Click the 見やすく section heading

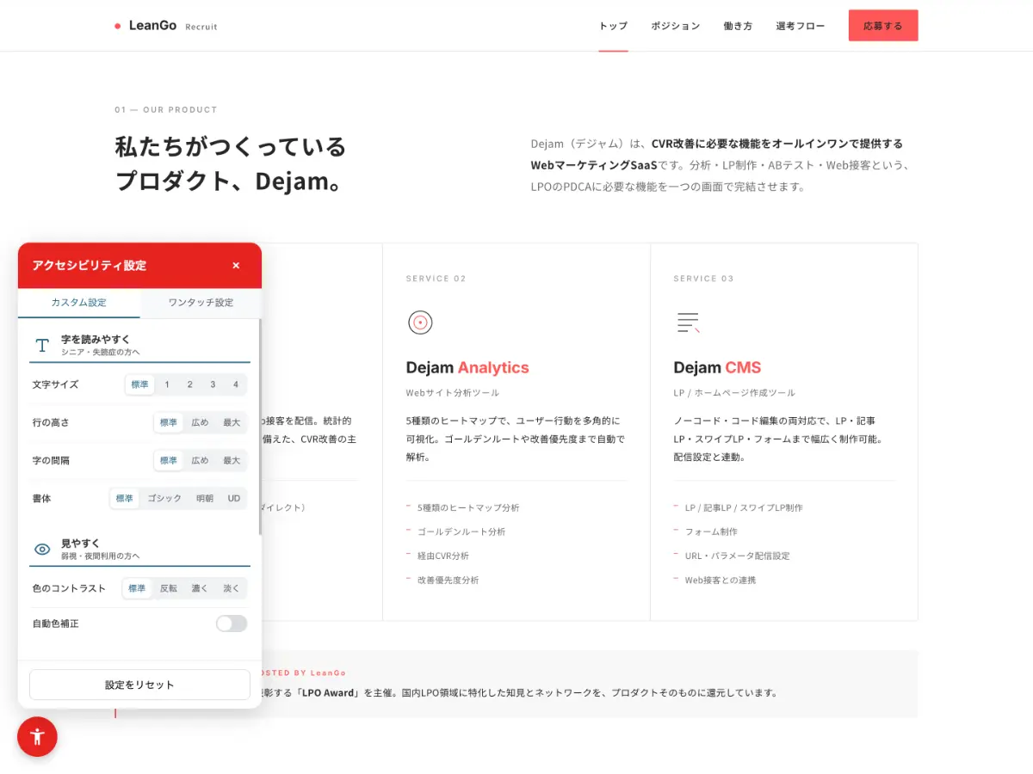point(81,544)
